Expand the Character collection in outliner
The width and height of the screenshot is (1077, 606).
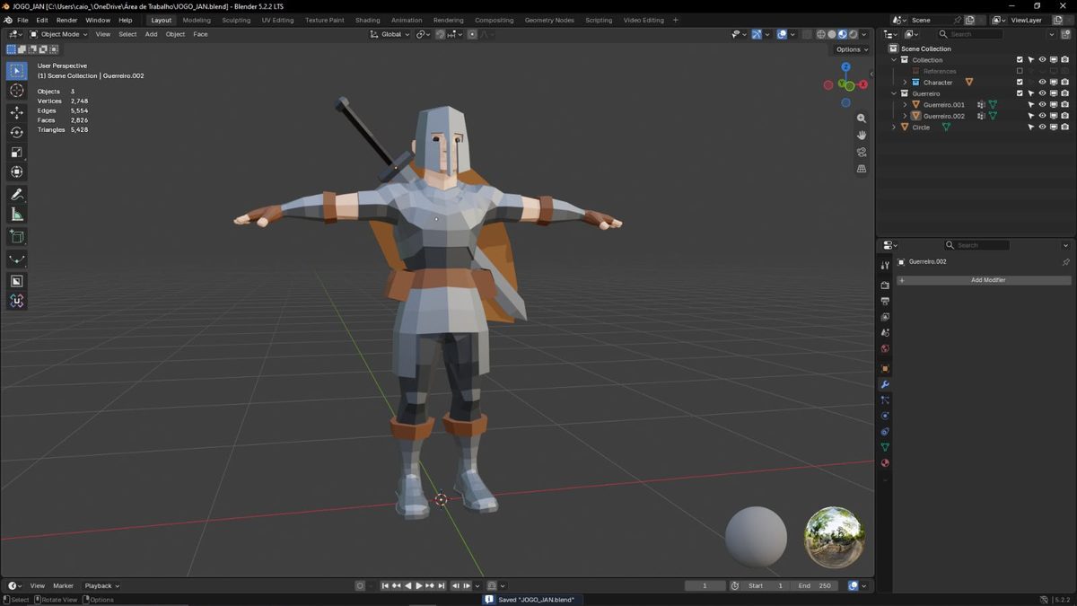905,82
